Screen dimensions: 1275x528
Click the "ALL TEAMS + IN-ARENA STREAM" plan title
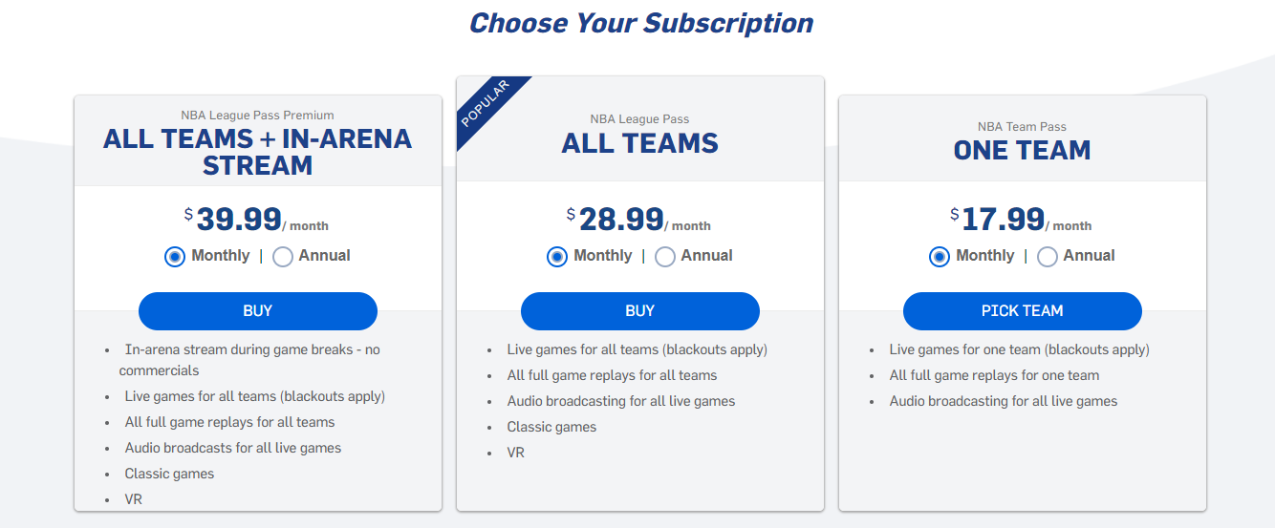coord(258,152)
